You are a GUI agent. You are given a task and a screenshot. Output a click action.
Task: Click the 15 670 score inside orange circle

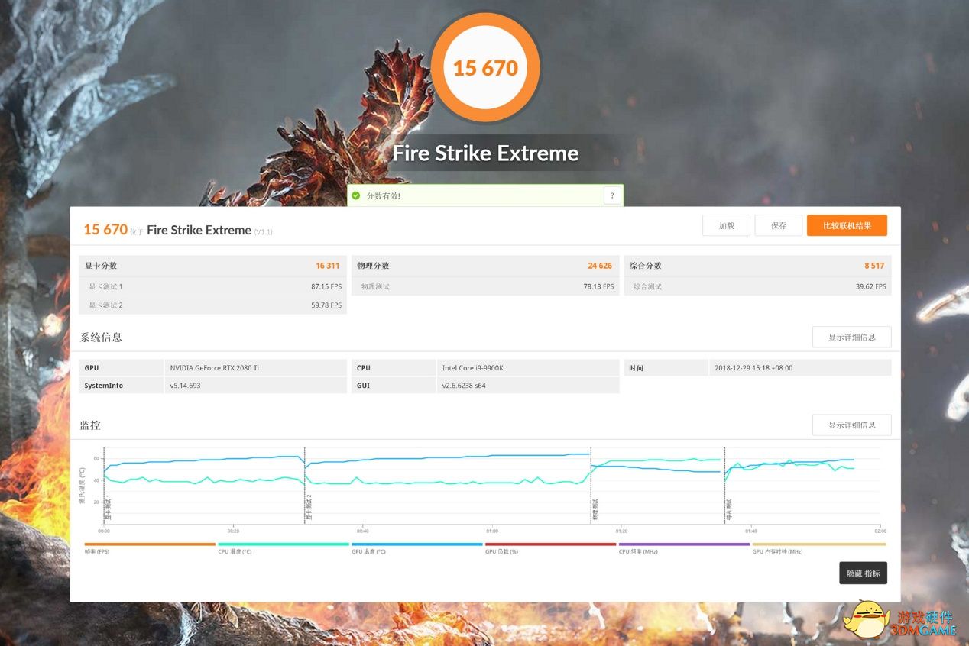click(485, 68)
